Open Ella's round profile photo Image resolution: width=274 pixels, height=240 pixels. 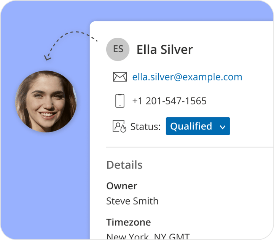pos(46,101)
